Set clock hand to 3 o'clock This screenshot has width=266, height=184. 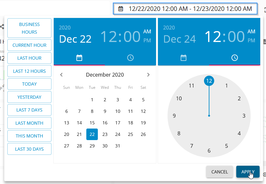244,116
